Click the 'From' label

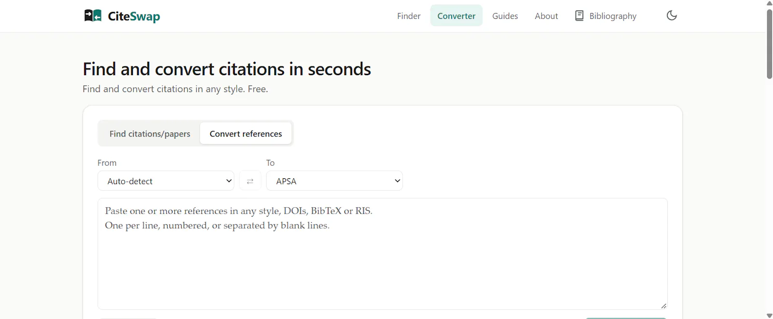[107, 163]
